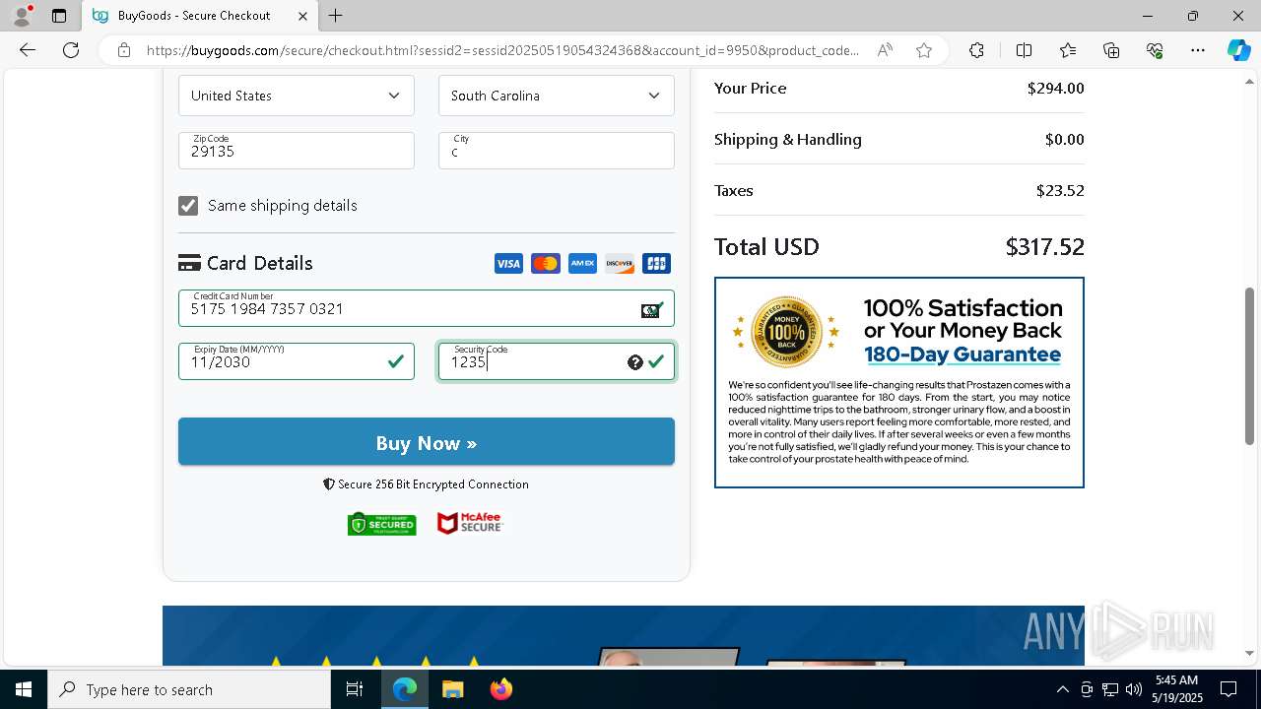Open Edge Settings and more menu
This screenshot has height=709, width=1261.
click(x=1198, y=50)
